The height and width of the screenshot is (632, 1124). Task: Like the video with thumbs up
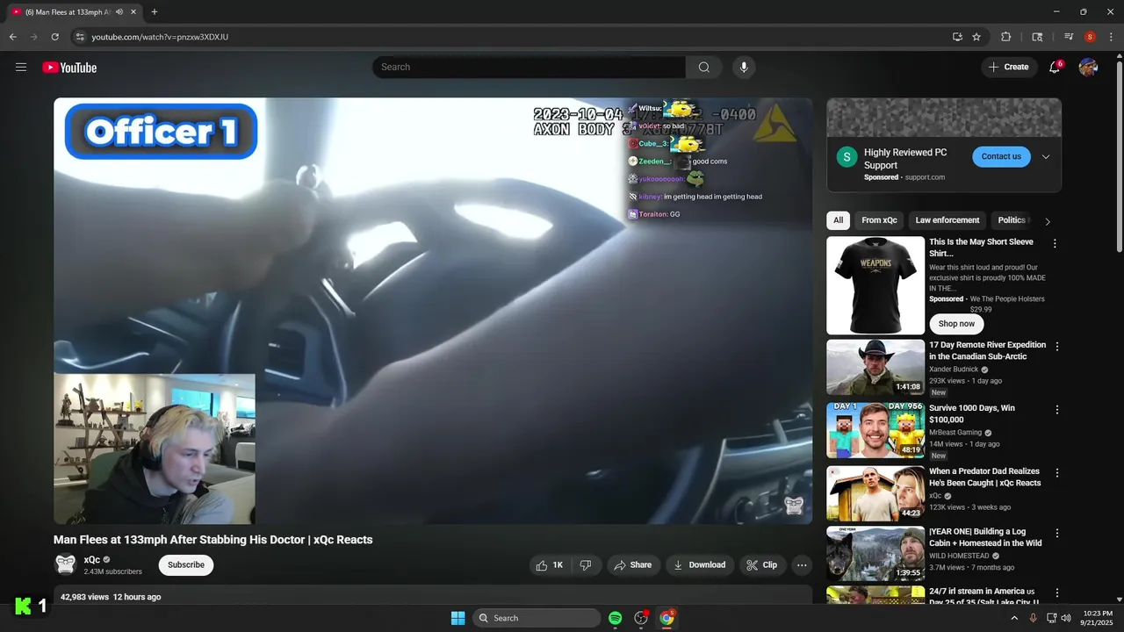[550, 565]
